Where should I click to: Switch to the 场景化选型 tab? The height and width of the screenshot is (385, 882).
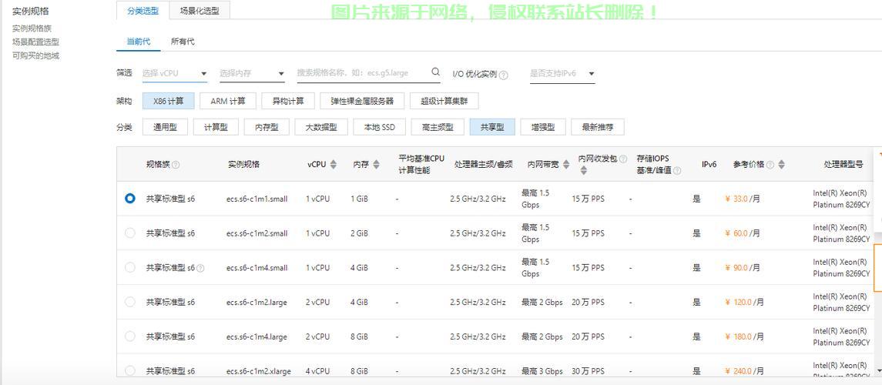pos(200,11)
